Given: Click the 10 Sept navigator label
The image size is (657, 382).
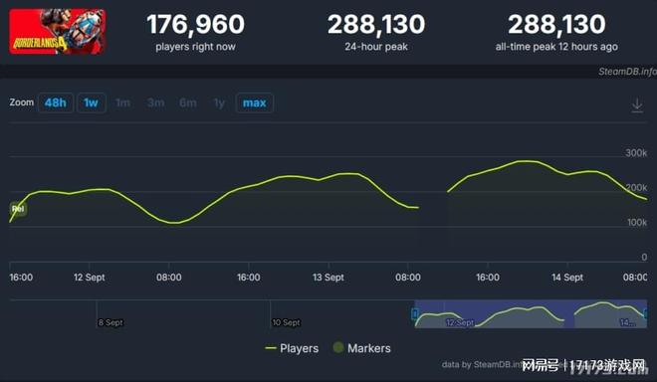Looking at the screenshot, I should 286,322.
